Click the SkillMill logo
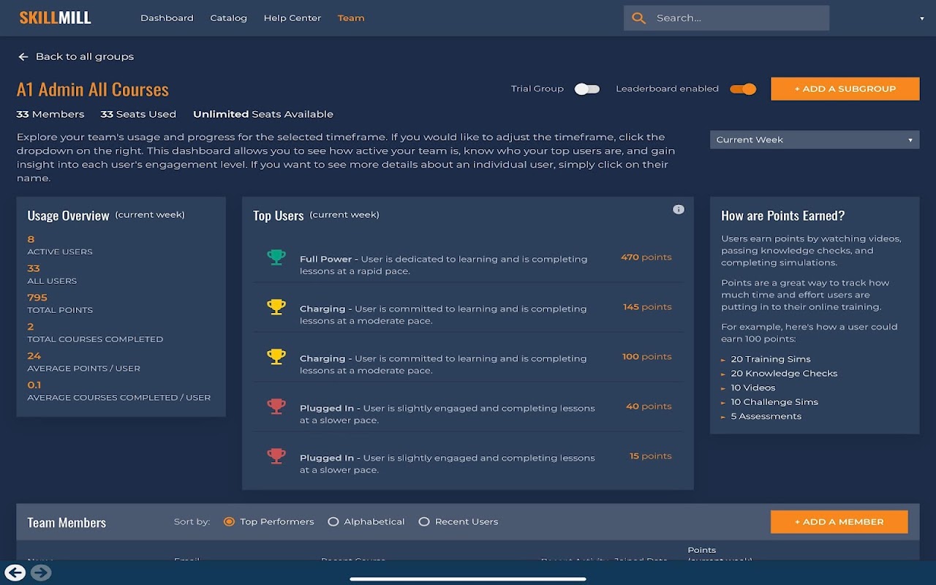The height and width of the screenshot is (585, 936). (x=55, y=18)
